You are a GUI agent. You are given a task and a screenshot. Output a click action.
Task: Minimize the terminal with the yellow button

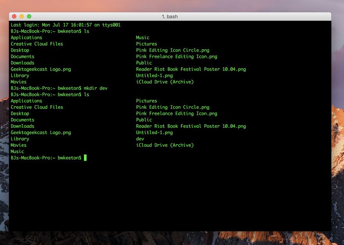point(21,16)
